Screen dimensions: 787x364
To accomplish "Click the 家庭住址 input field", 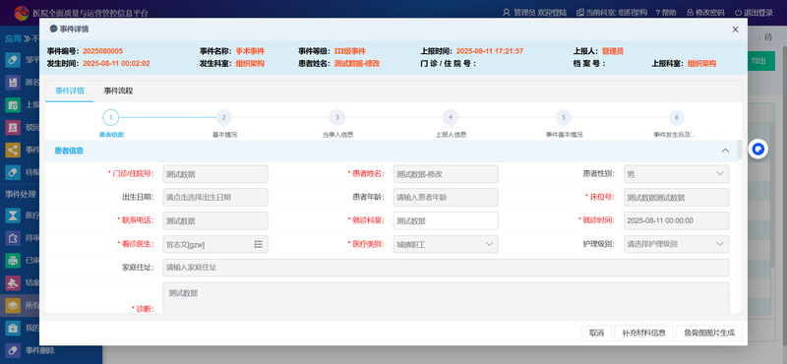I will coord(446,268).
